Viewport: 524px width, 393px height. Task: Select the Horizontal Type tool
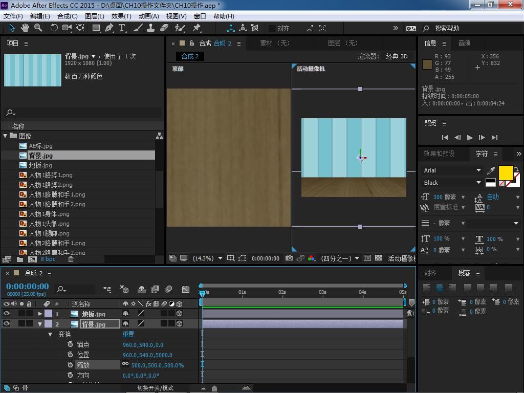tap(122, 28)
